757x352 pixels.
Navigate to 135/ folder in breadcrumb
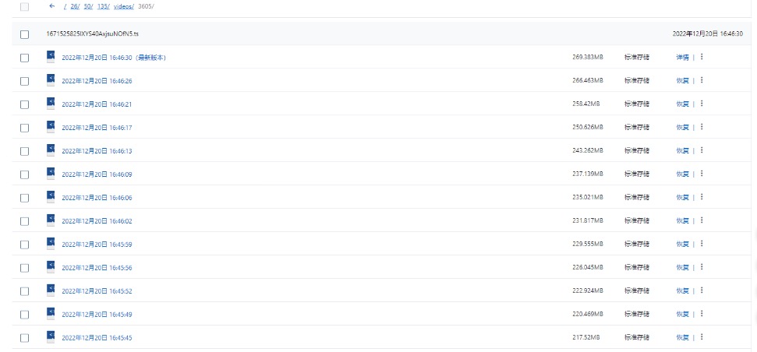tap(104, 7)
